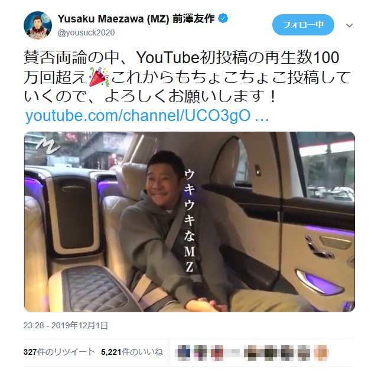Click the @yousuck2020 handle
This screenshot has width=378, height=372.
coord(86,32)
